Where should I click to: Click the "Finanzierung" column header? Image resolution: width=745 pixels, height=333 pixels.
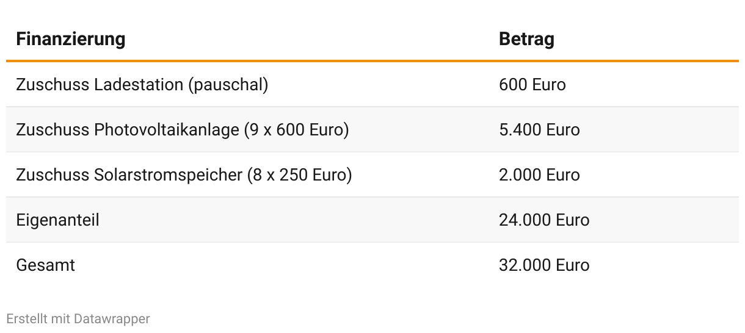pyautogui.click(x=70, y=39)
